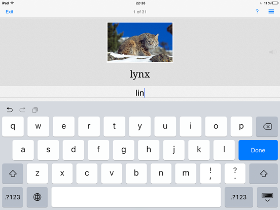Tap the e key

click(x=63, y=127)
